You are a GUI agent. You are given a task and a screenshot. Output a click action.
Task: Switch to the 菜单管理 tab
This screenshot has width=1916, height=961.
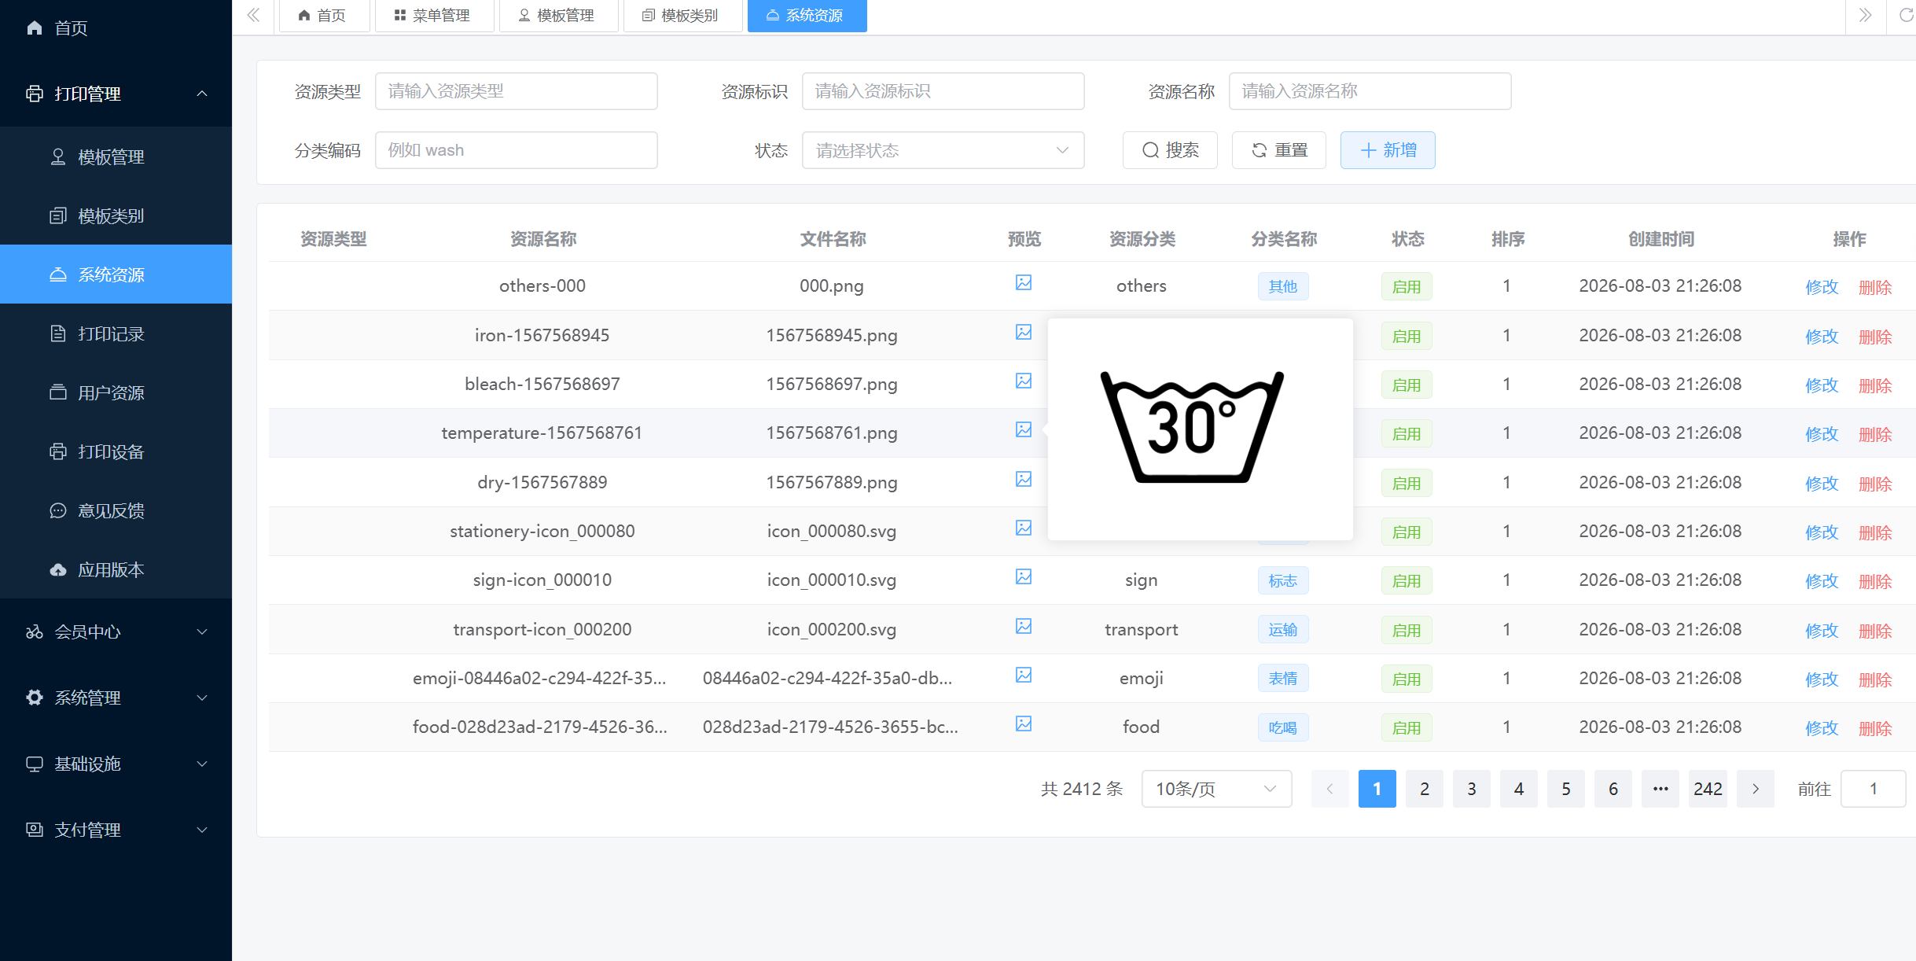click(x=434, y=16)
